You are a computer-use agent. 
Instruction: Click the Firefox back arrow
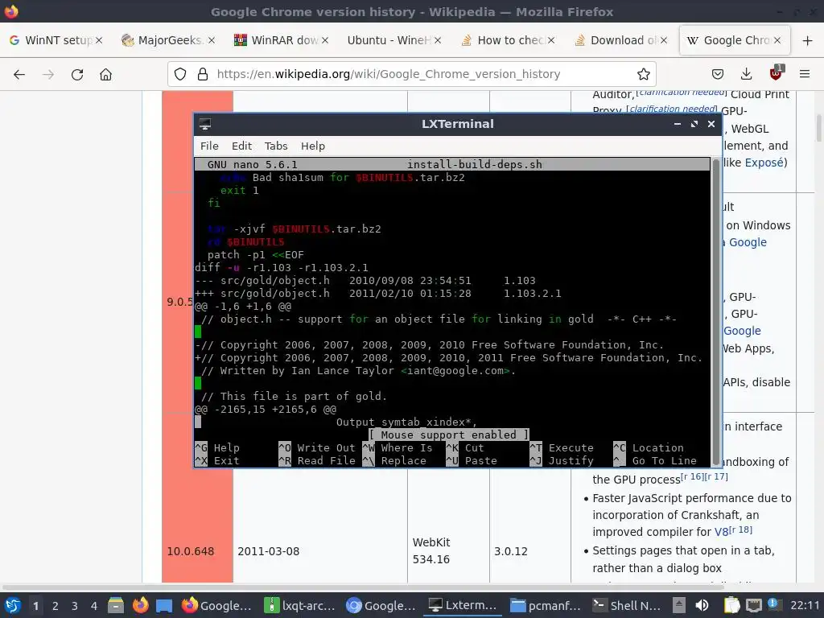19,74
